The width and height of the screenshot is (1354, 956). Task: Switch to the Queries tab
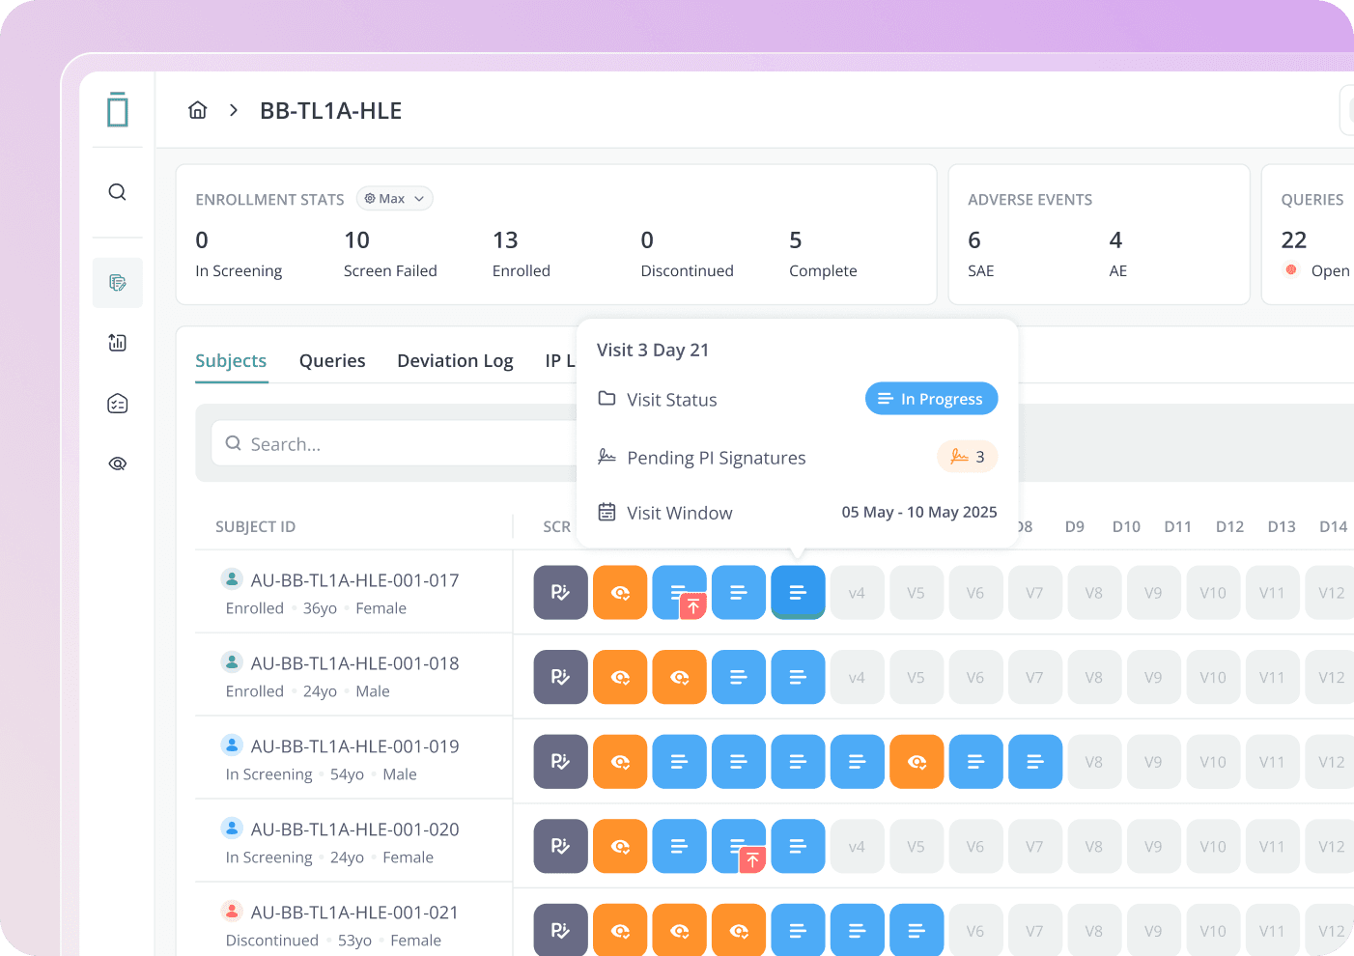click(x=332, y=361)
